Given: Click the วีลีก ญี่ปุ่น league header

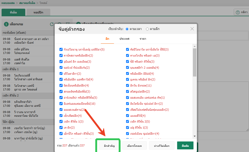Looking at the screenshot, I should 28,122.
